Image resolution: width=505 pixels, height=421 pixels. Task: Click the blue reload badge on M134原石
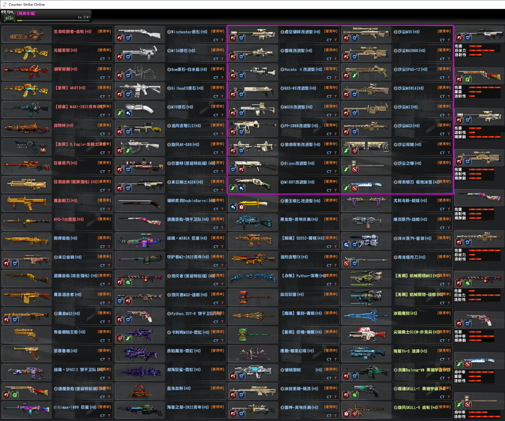click(128, 57)
